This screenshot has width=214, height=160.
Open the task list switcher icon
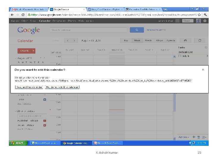tap(204, 137)
